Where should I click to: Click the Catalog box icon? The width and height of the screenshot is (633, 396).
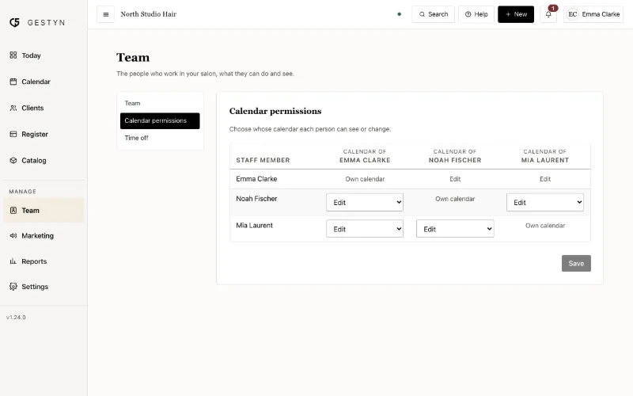click(13, 161)
